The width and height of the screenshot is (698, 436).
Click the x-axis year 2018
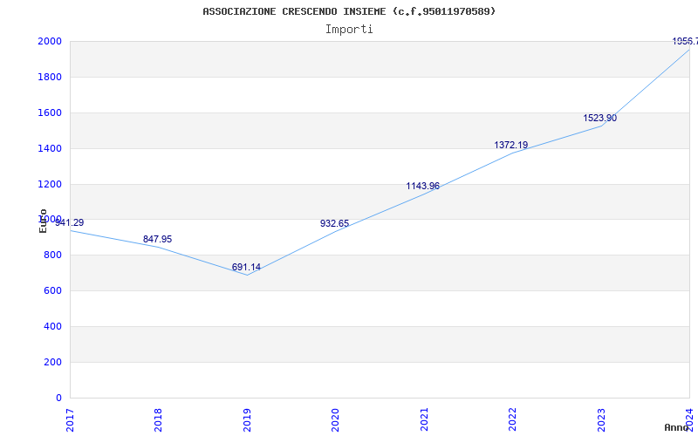tap(158, 420)
